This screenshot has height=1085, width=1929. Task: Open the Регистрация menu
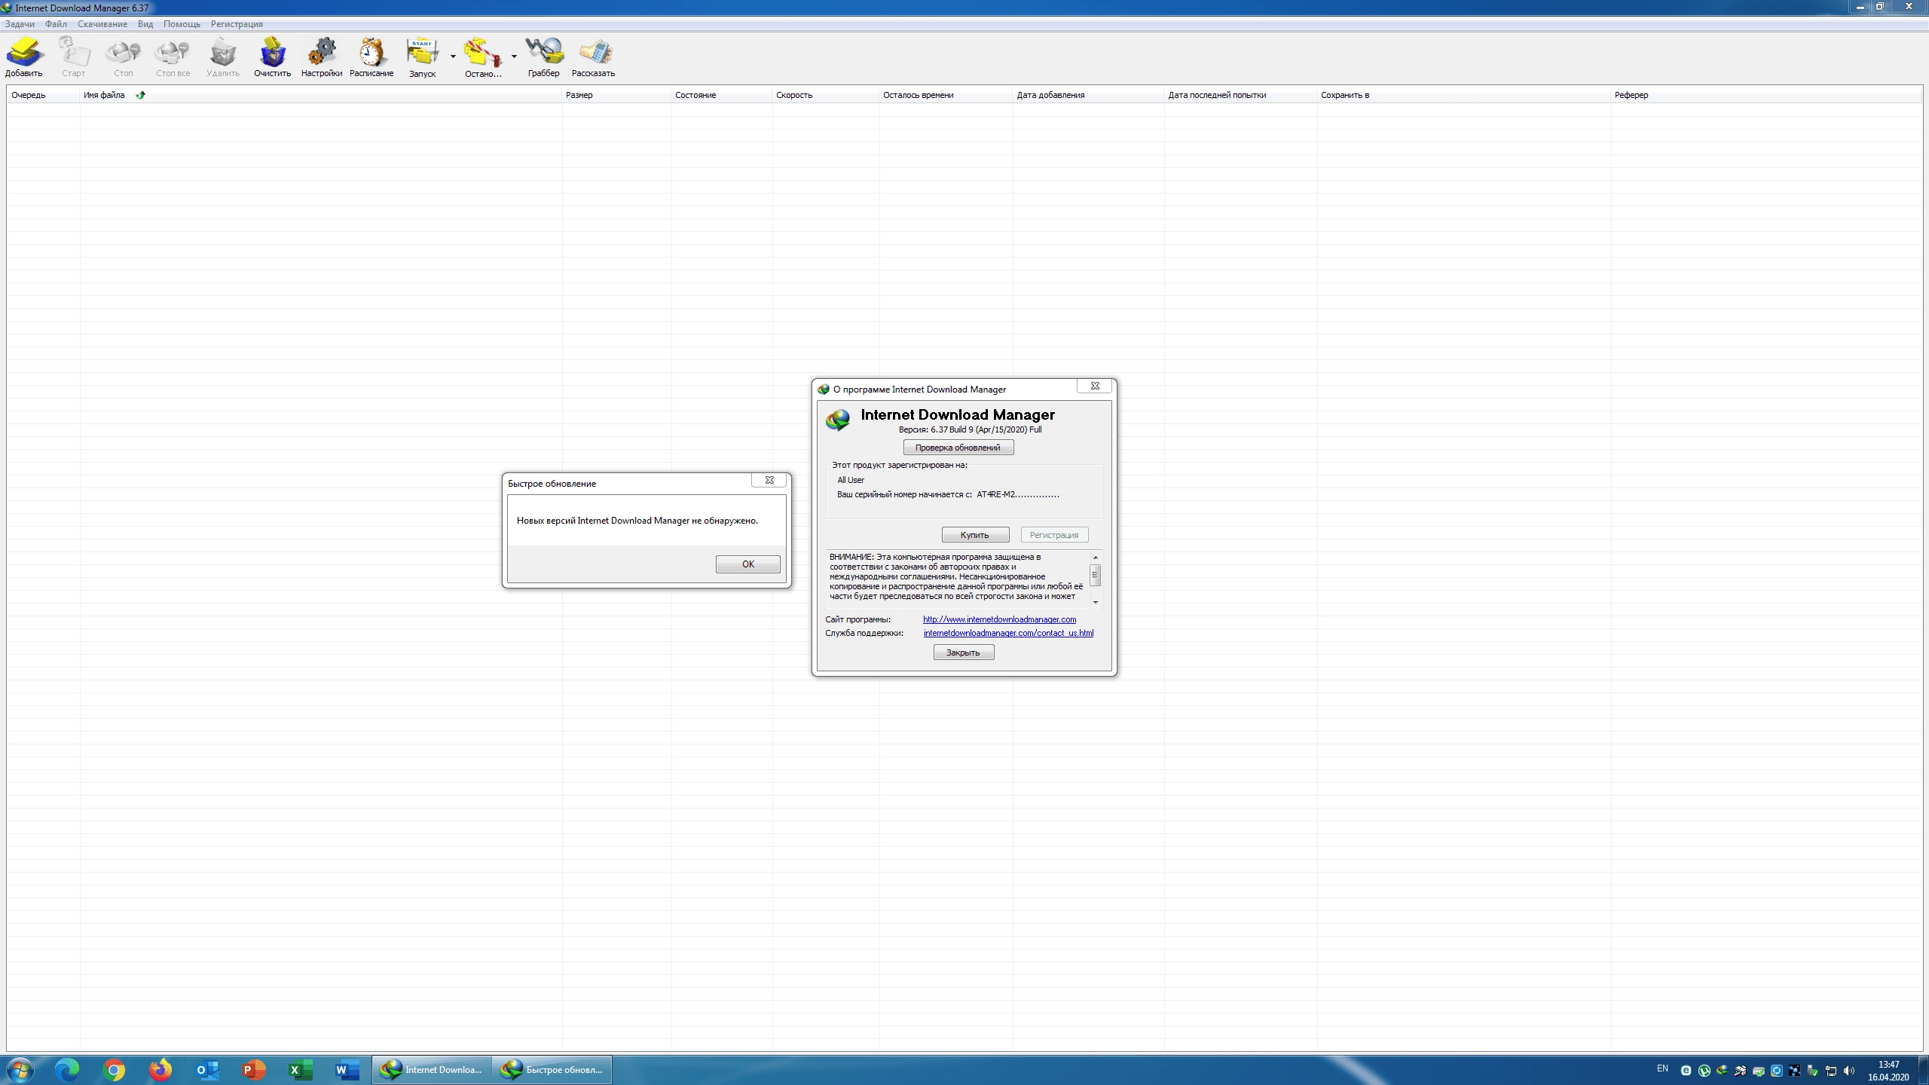pyautogui.click(x=237, y=24)
